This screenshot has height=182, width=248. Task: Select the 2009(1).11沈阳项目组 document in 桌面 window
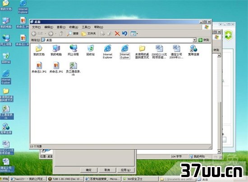pos(159,52)
